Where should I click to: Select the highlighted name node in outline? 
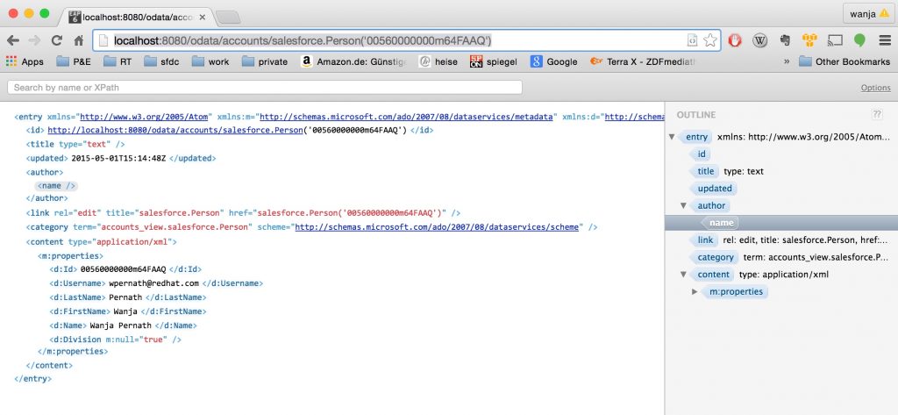(x=721, y=223)
